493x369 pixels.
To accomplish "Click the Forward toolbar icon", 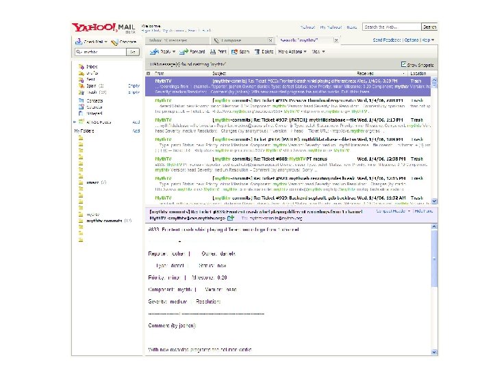I will point(184,51).
